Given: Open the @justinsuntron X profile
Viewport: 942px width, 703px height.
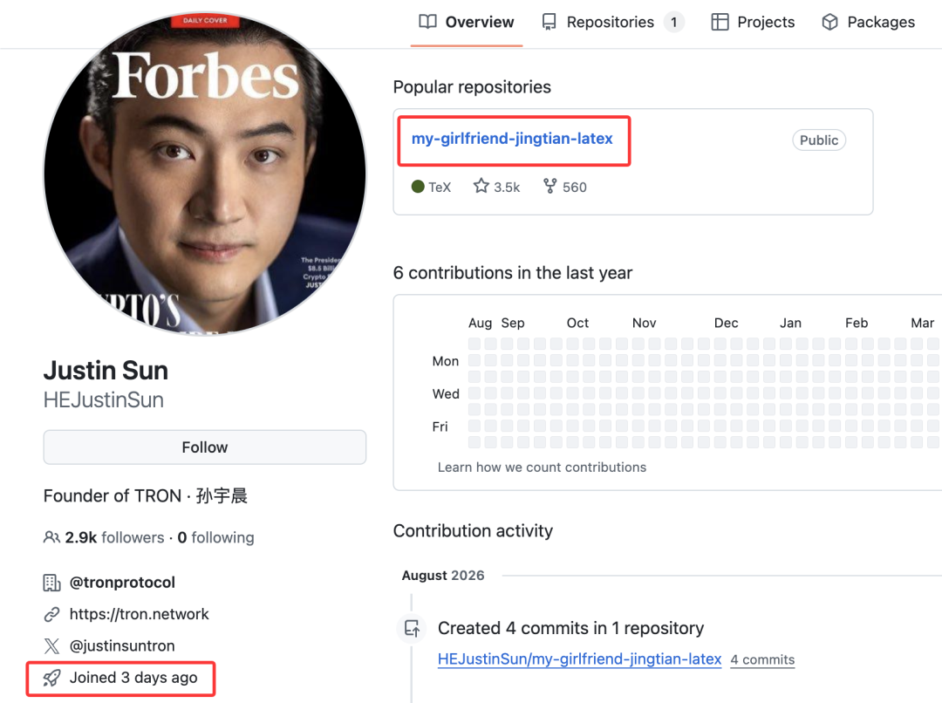Looking at the screenshot, I should pyautogui.click(x=122, y=646).
